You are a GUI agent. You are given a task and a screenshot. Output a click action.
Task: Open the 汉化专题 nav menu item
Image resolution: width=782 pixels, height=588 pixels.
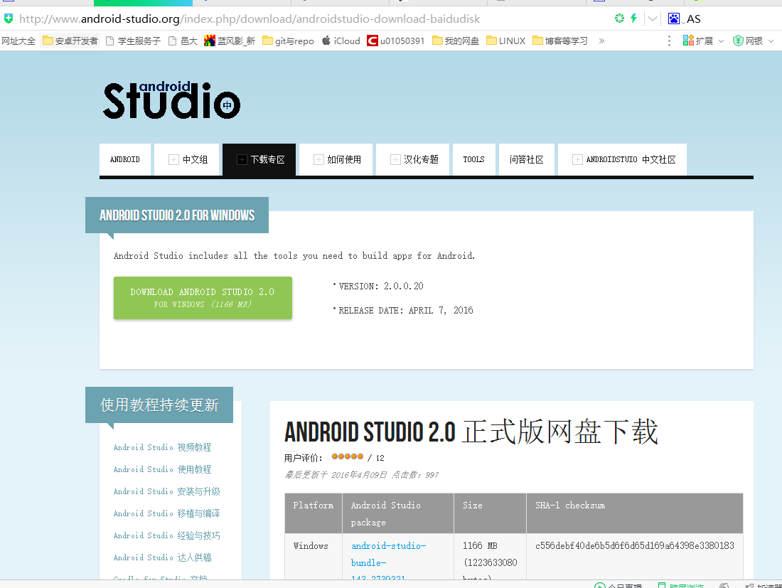tap(412, 159)
